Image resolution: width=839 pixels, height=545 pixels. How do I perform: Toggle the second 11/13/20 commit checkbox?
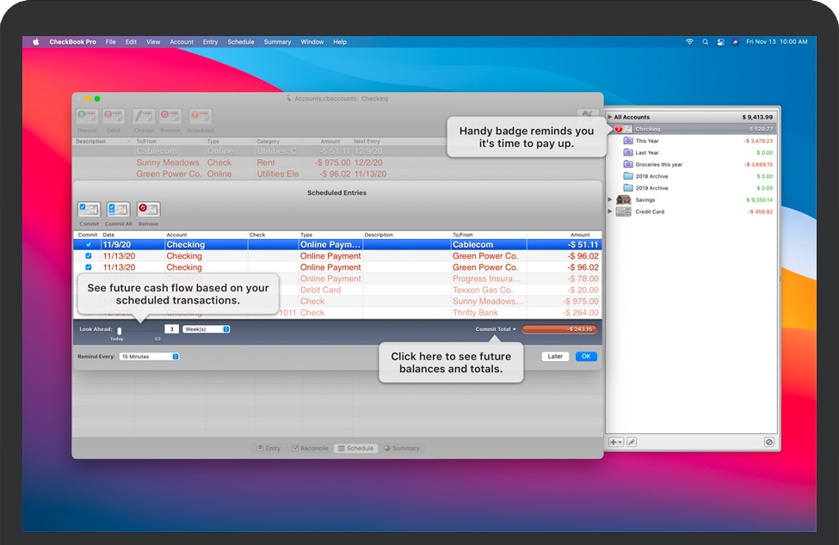coord(87,267)
